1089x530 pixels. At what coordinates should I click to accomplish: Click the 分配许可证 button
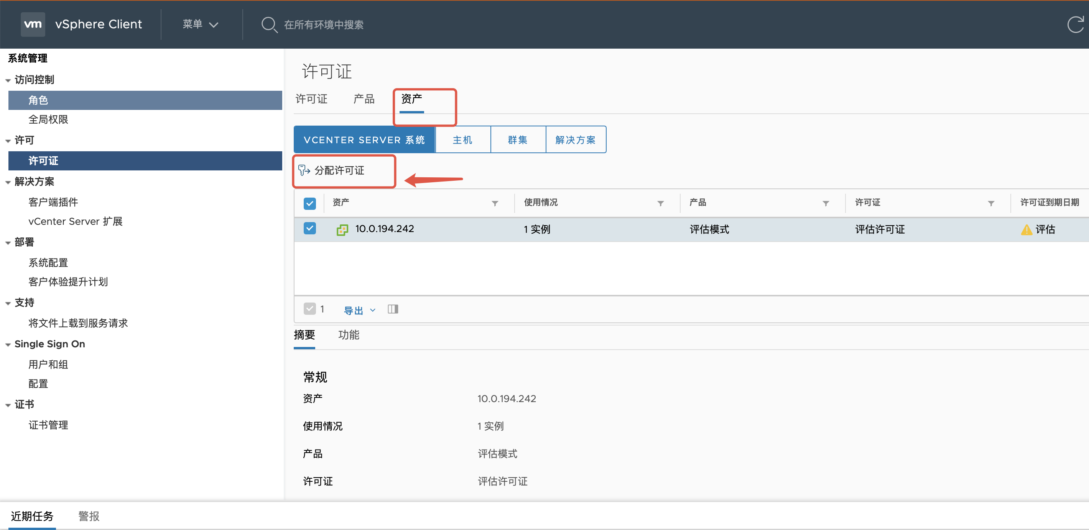click(x=331, y=170)
